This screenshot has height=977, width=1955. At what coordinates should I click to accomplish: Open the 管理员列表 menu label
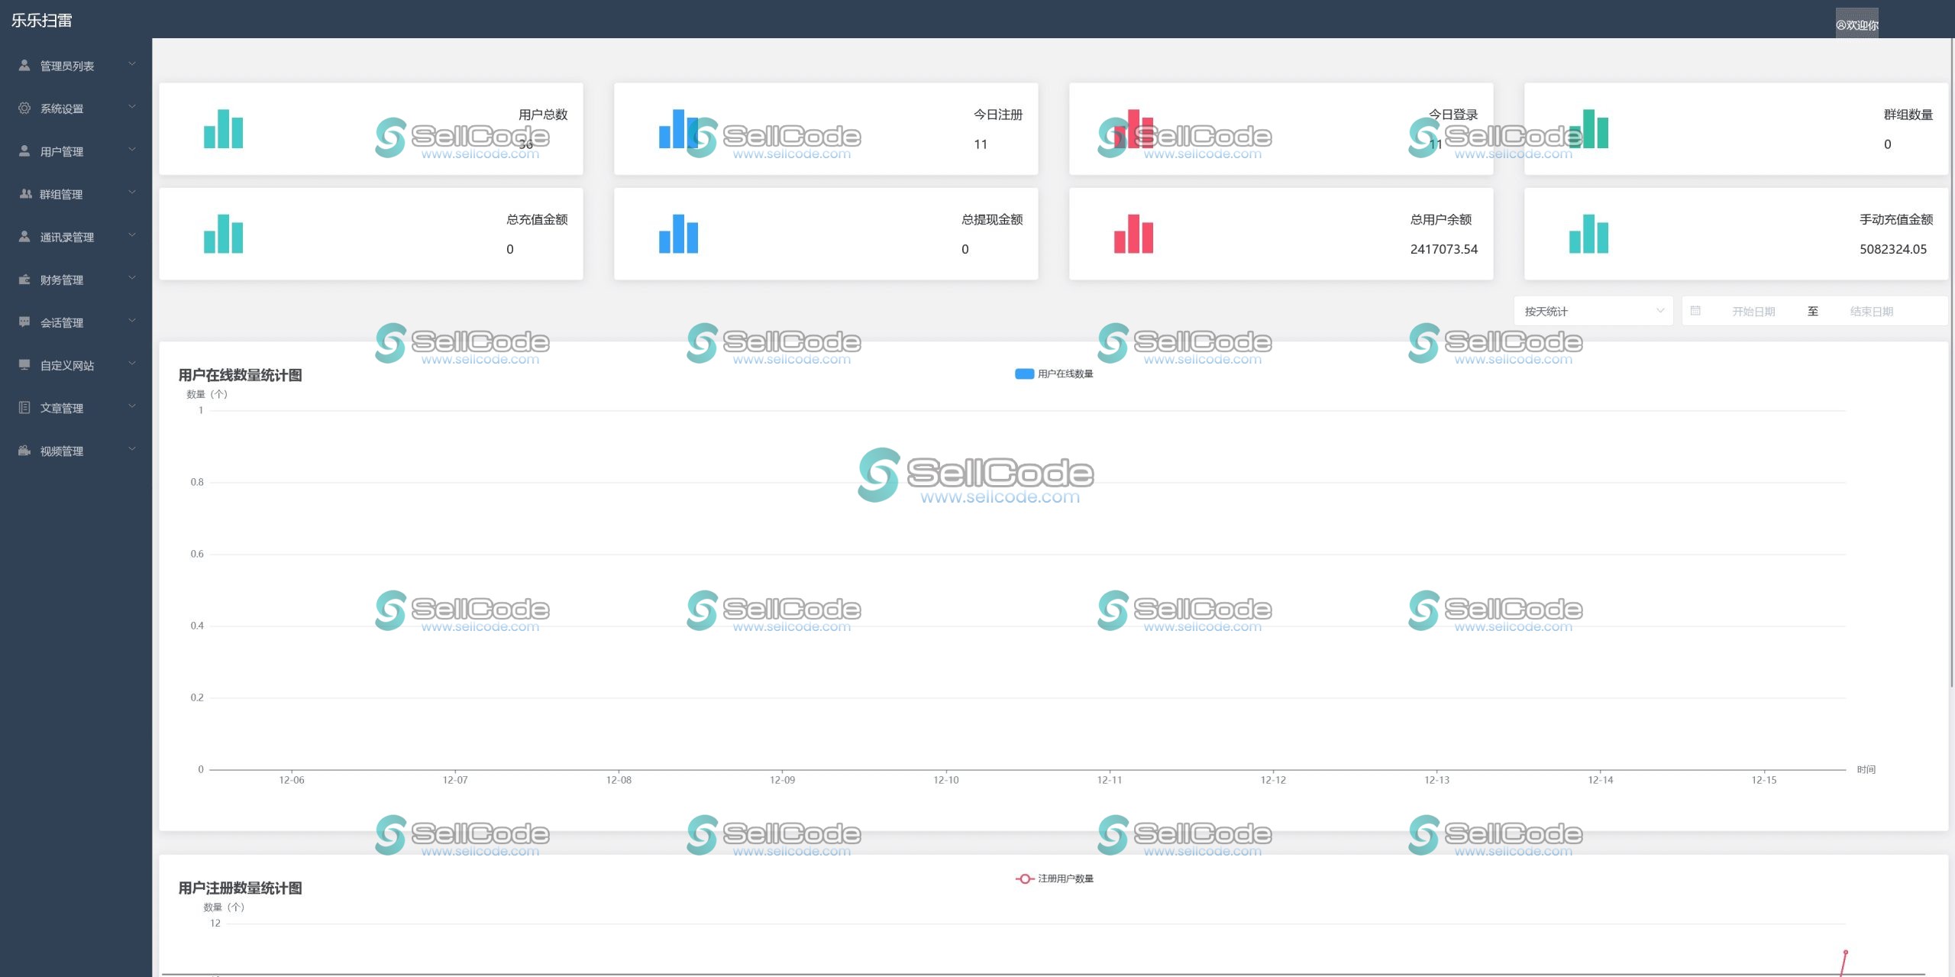[67, 66]
